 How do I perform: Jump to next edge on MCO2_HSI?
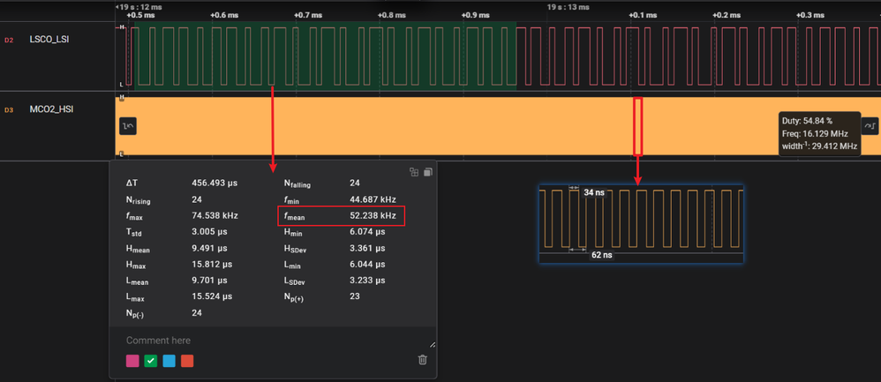[x=870, y=127]
